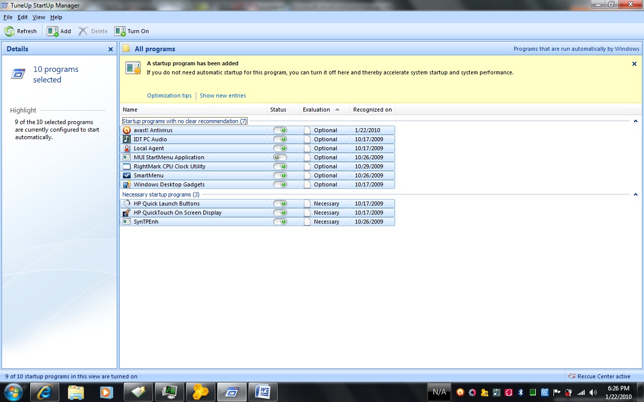Click the Necessary startup programs (3) header
The image size is (644, 402).
coord(161,194)
